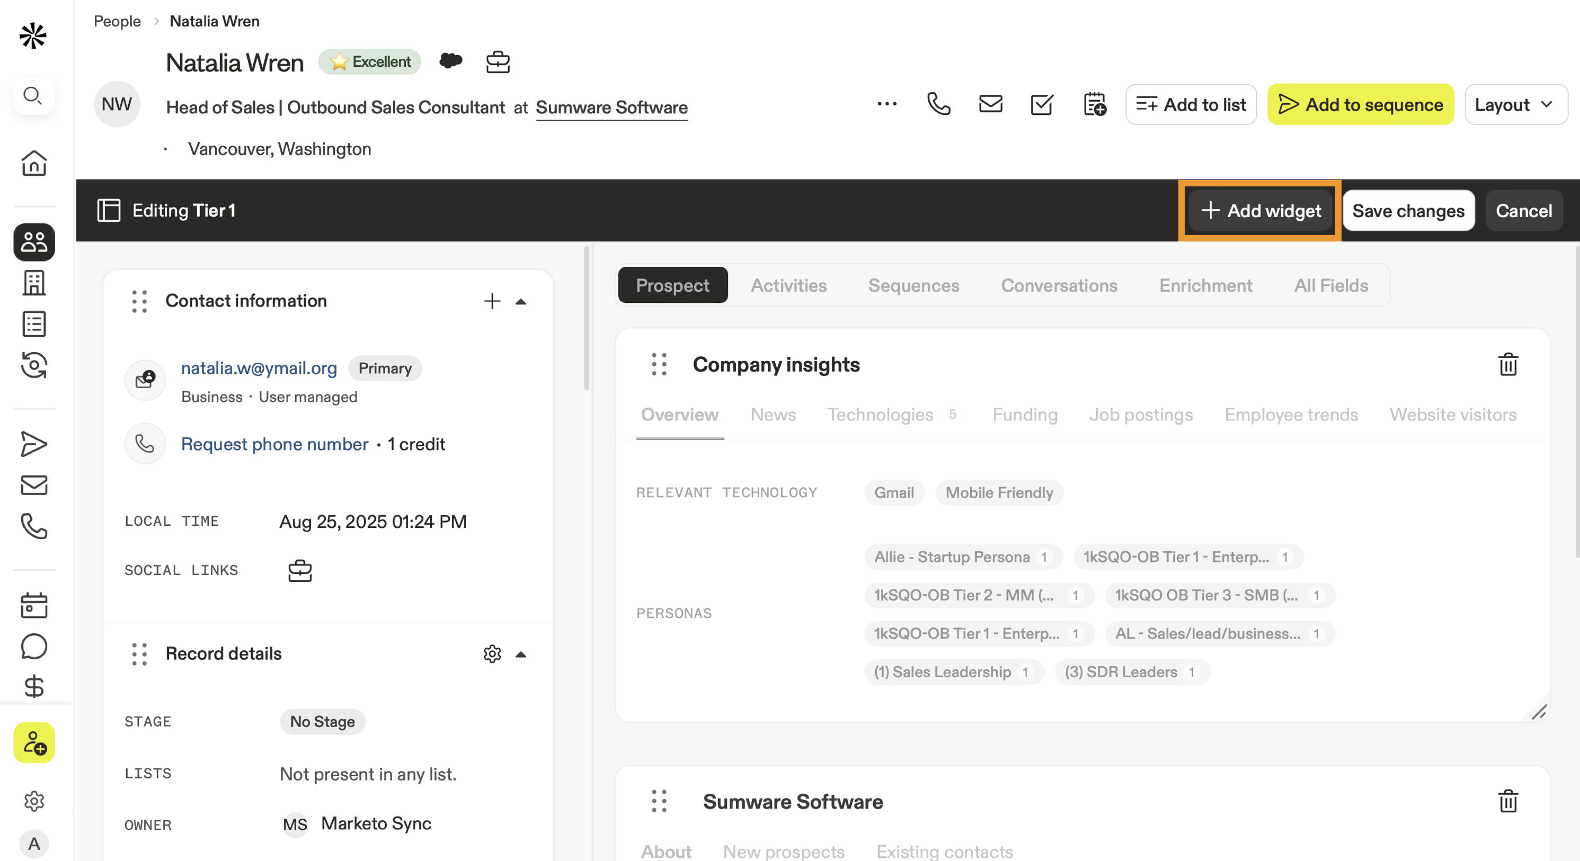Image resolution: width=1580 pixels, height=861 pixels.
Task: Click Company insights widget resize handle
Action: [x=1540, y=712]
